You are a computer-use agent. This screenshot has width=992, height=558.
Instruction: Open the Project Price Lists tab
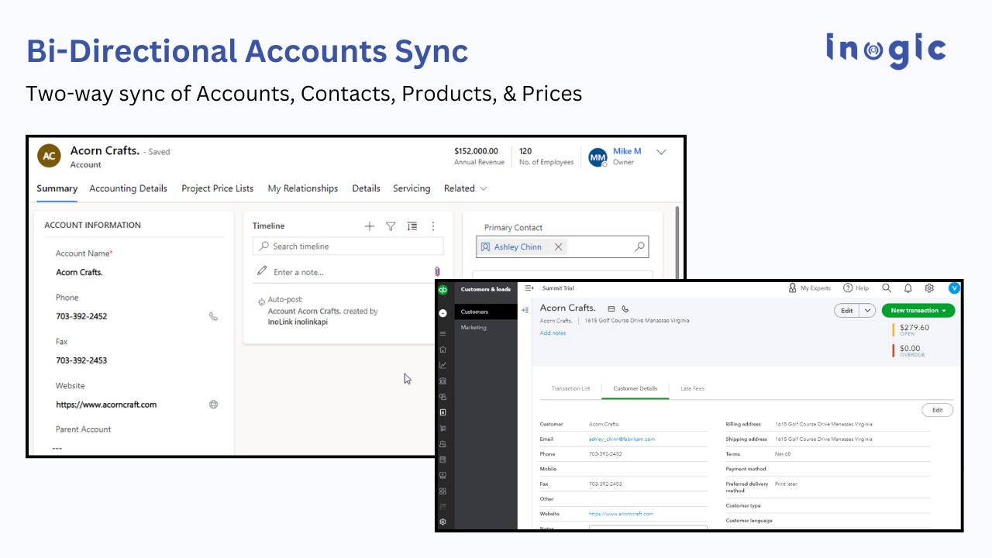217,188
